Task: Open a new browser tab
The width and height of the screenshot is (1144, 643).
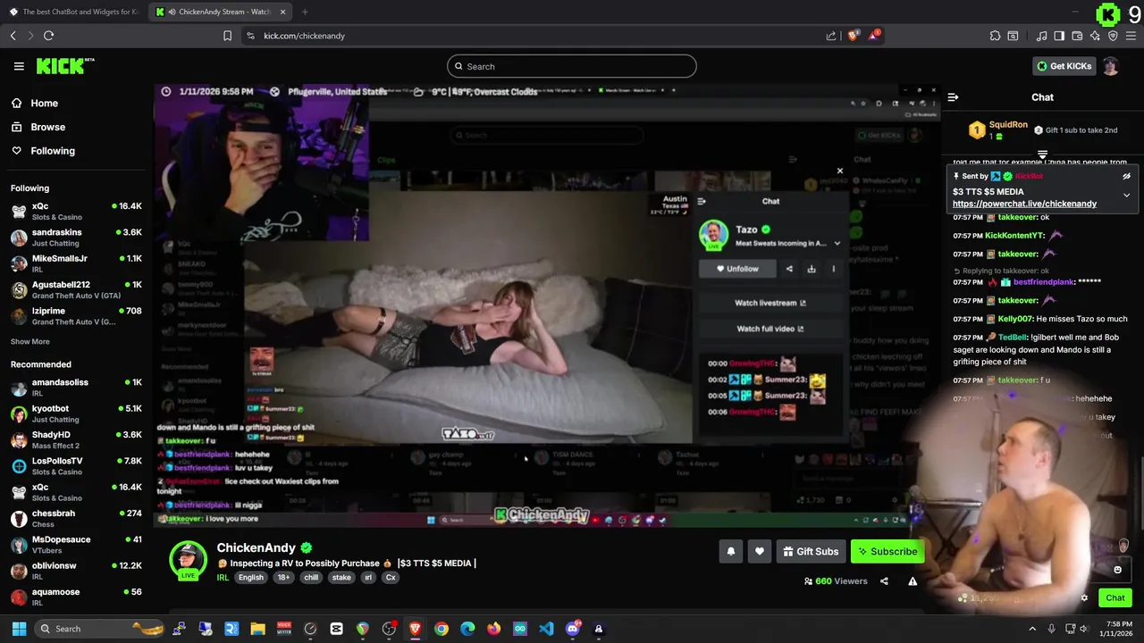Action: pyautogui.click(x=305, y=12)
